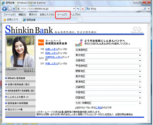Expand the 九州・沖縄地区 dropdown

coord(108,103)
